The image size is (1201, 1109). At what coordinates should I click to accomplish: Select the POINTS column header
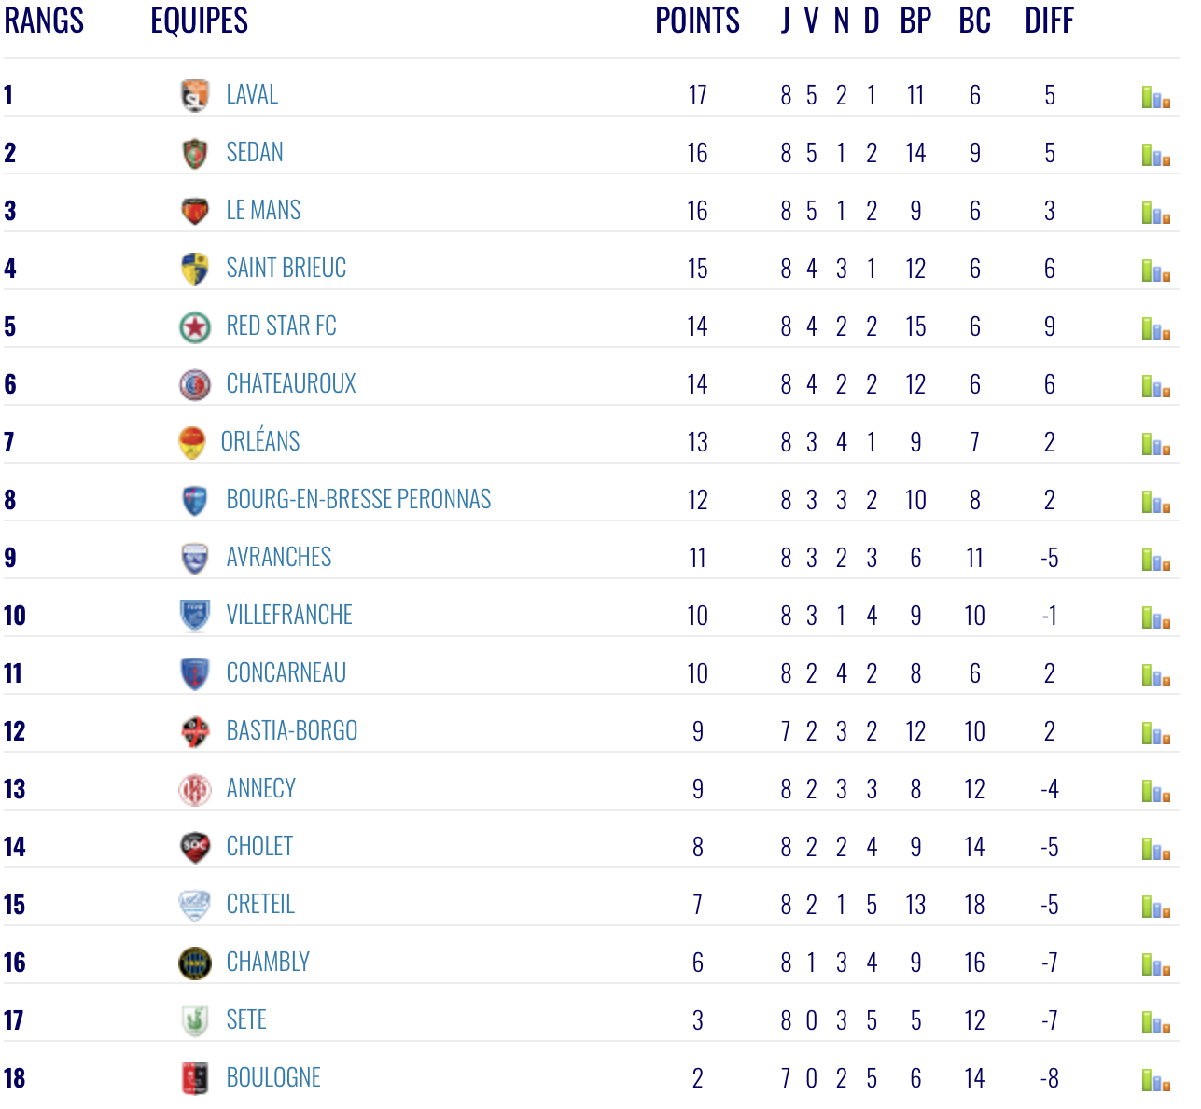tap(697, 21)
